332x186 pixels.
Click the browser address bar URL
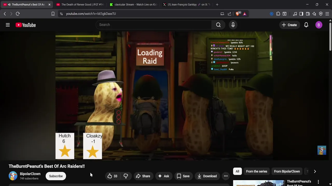coord(91,14)
